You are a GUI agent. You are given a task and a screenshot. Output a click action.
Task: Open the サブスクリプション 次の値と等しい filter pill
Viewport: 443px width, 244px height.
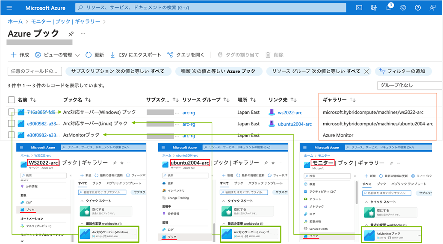pos(118,71)
